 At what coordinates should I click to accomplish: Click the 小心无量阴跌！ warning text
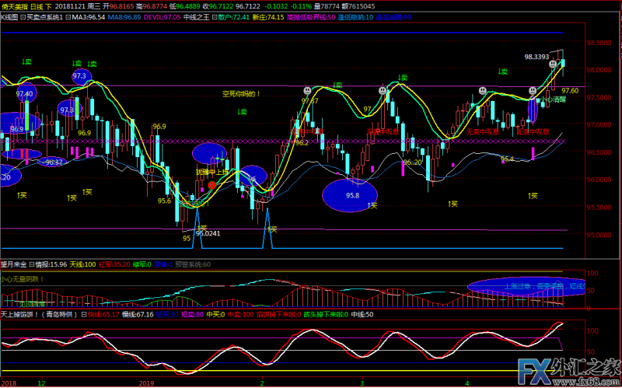point(23,279)
